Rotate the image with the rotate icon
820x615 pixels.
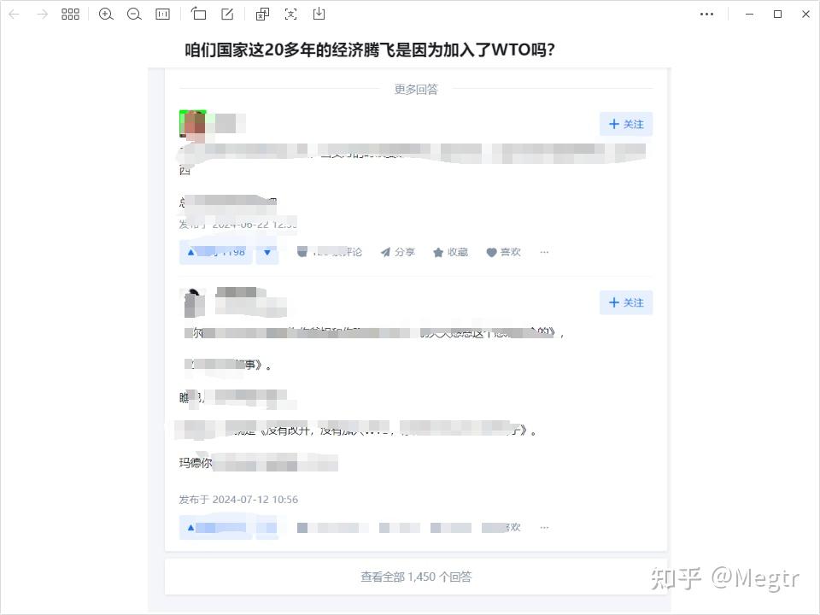198,14
